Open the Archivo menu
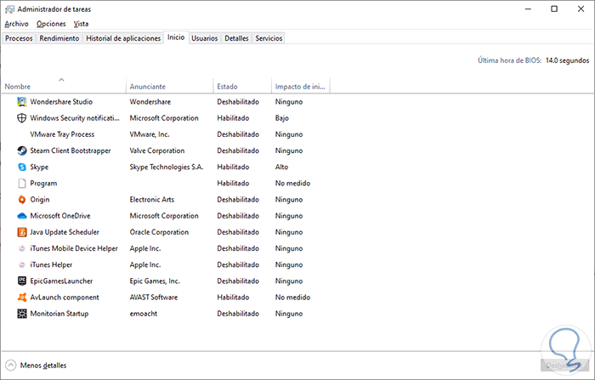This screenshot has width=595, height=380. coord(16,24)
